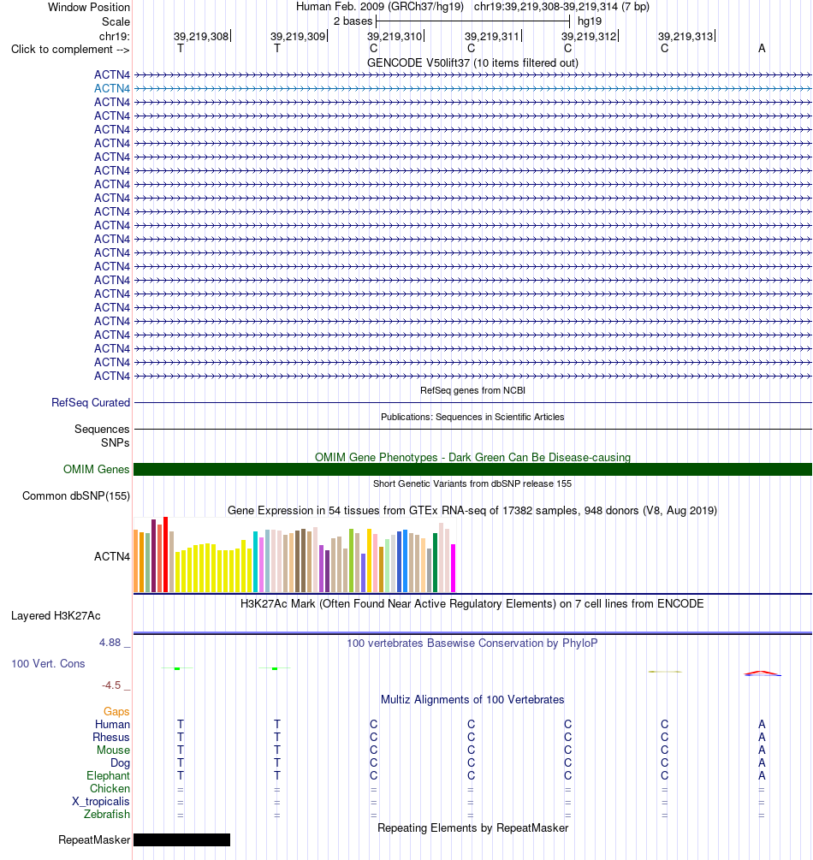Click the 'Human Feb. 2009 (GRCh37/hg19)' assembly text
This screenshot has height=860, width=813.
coord(380,7)
